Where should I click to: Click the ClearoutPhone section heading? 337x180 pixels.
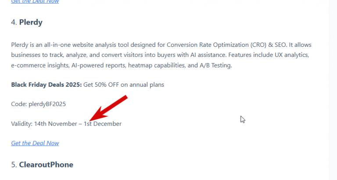[x=46, y=165]
